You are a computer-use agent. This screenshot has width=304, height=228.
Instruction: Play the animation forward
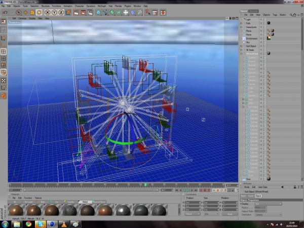pyautogui.click(x=188, y=191)
